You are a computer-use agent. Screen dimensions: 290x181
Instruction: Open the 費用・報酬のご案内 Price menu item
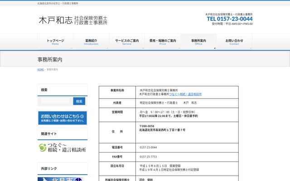pos(163,42)
